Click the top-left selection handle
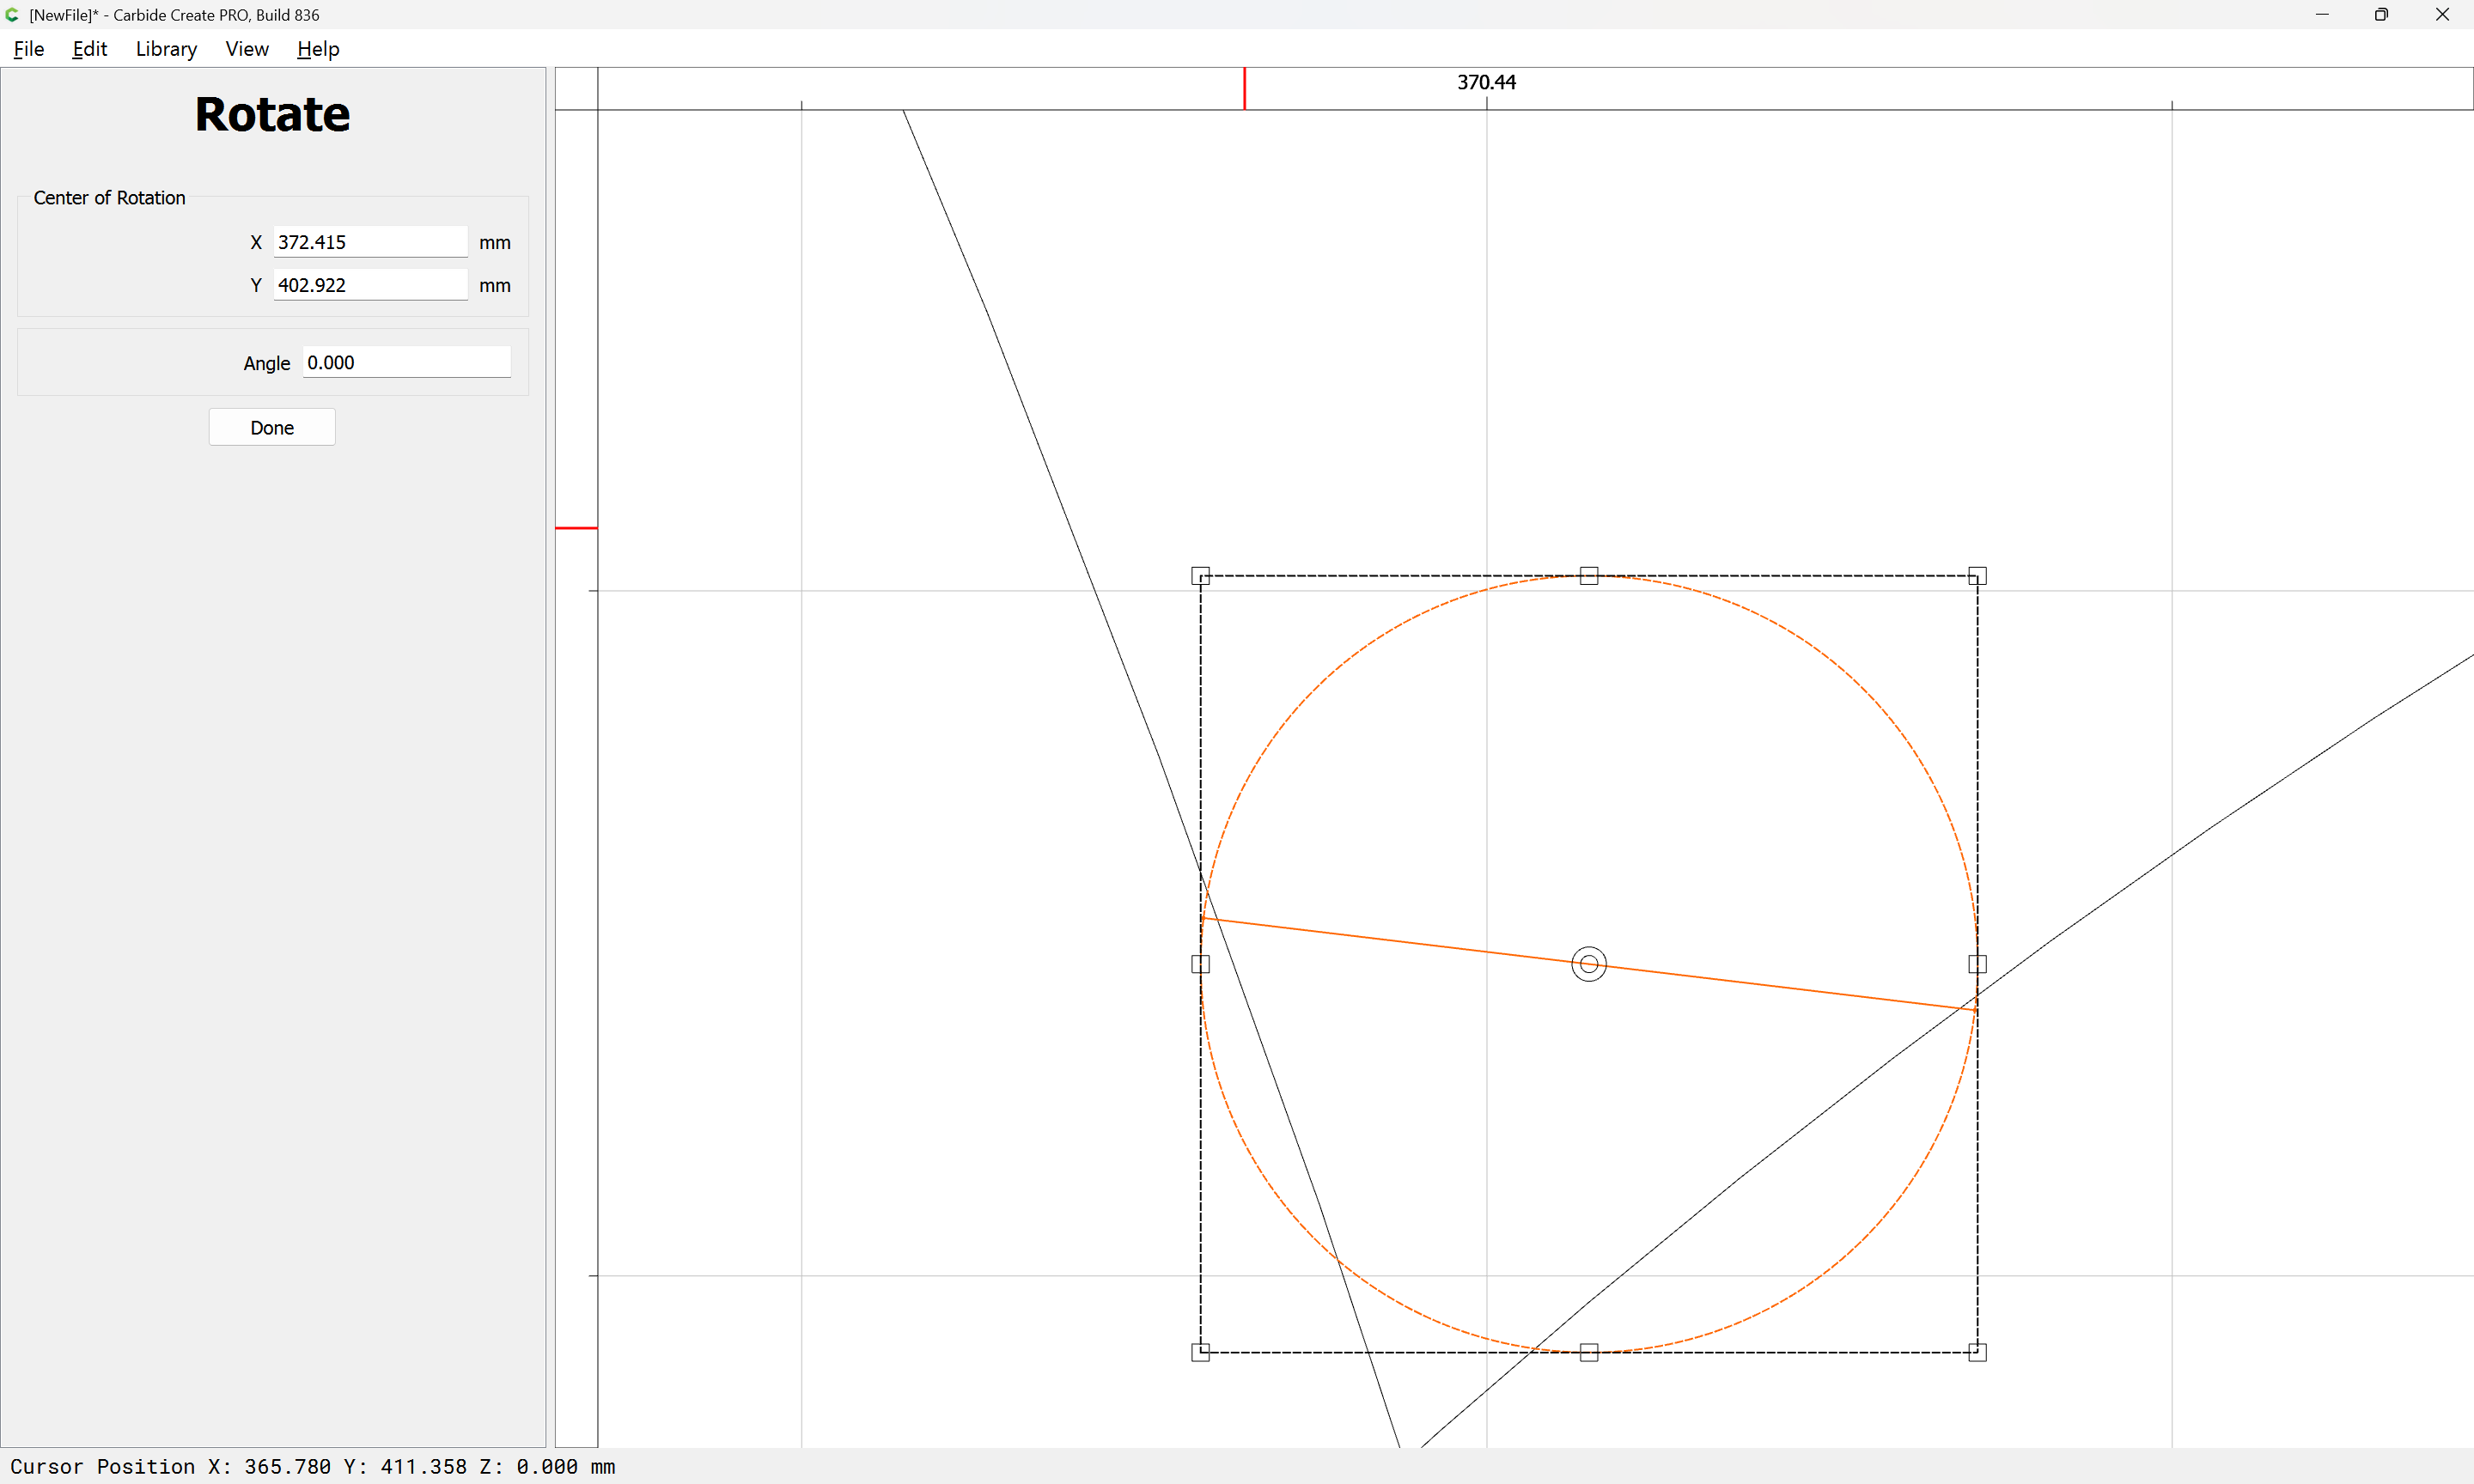The image size is (2474, 1484). tap(1200, 576)
